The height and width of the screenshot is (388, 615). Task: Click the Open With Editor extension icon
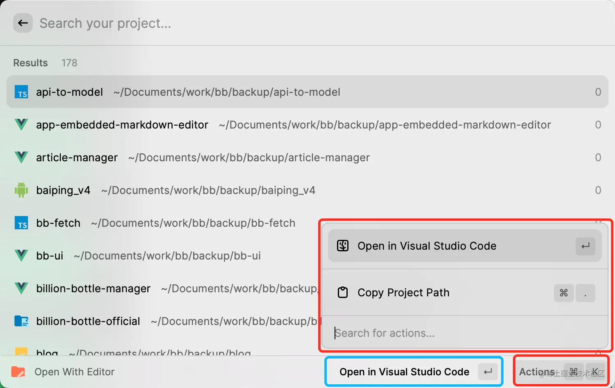click(x=18, y=372)
